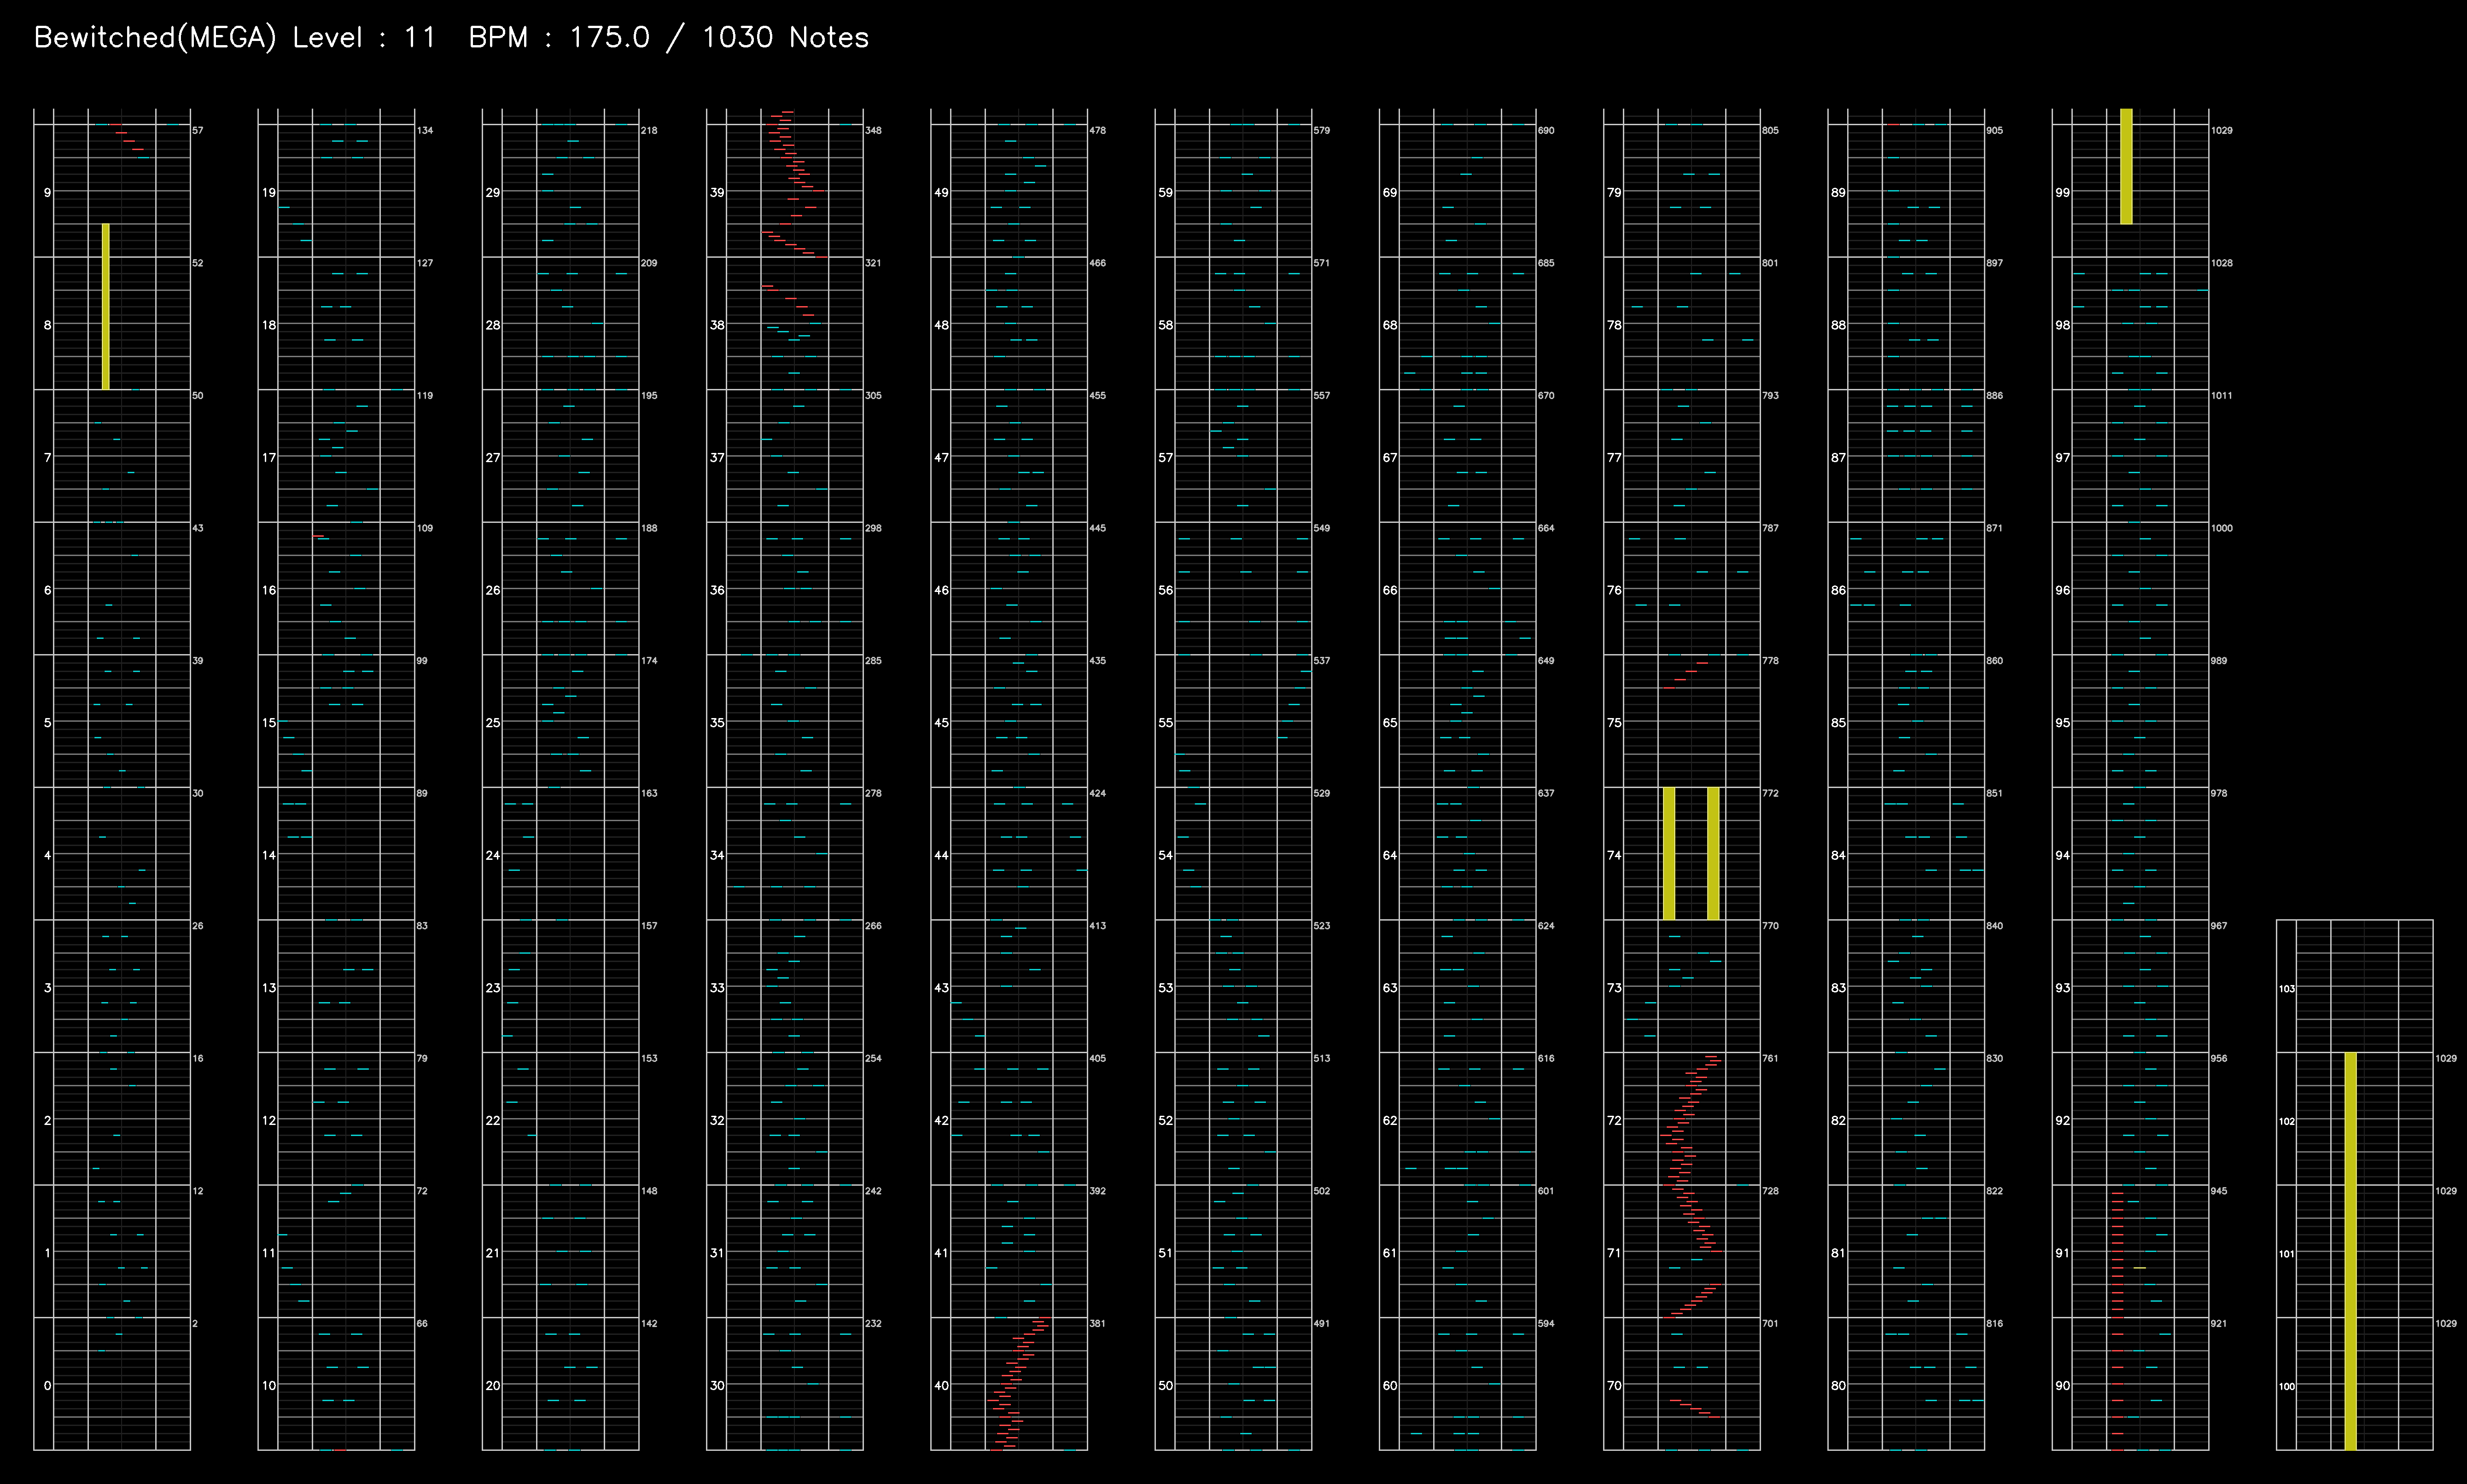2467x1484 pixels.
Task: Click the long yellow hold note spanning measures 100-102
Action: (2351, 1251)
